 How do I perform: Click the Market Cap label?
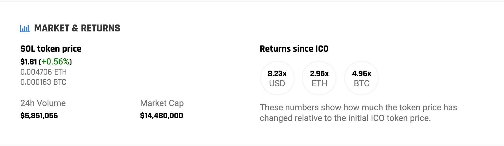click(162, 103)
